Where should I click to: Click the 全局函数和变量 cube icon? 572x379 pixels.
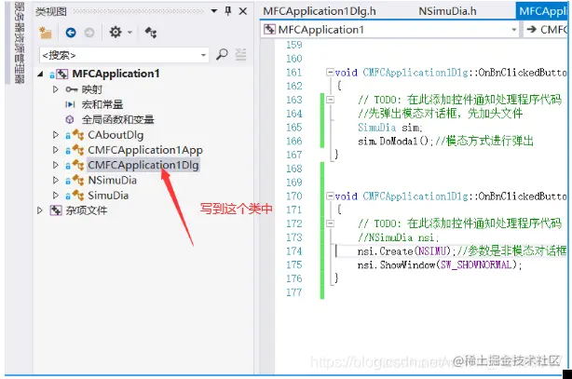pos(70,119)
